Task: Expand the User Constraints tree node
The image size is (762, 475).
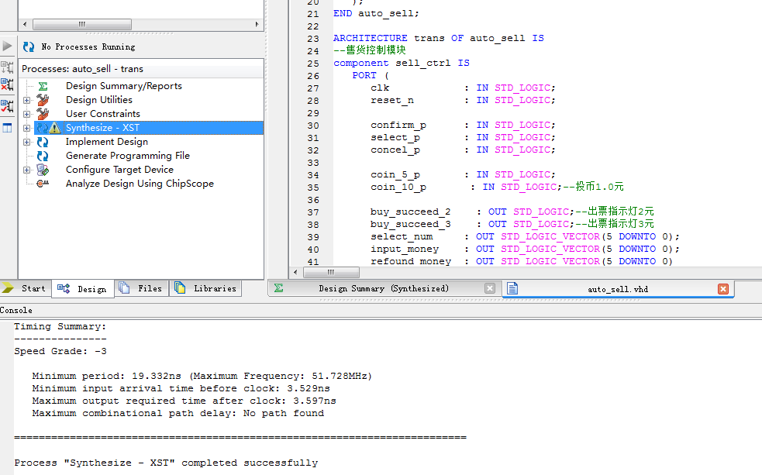Action: [27, 114]
